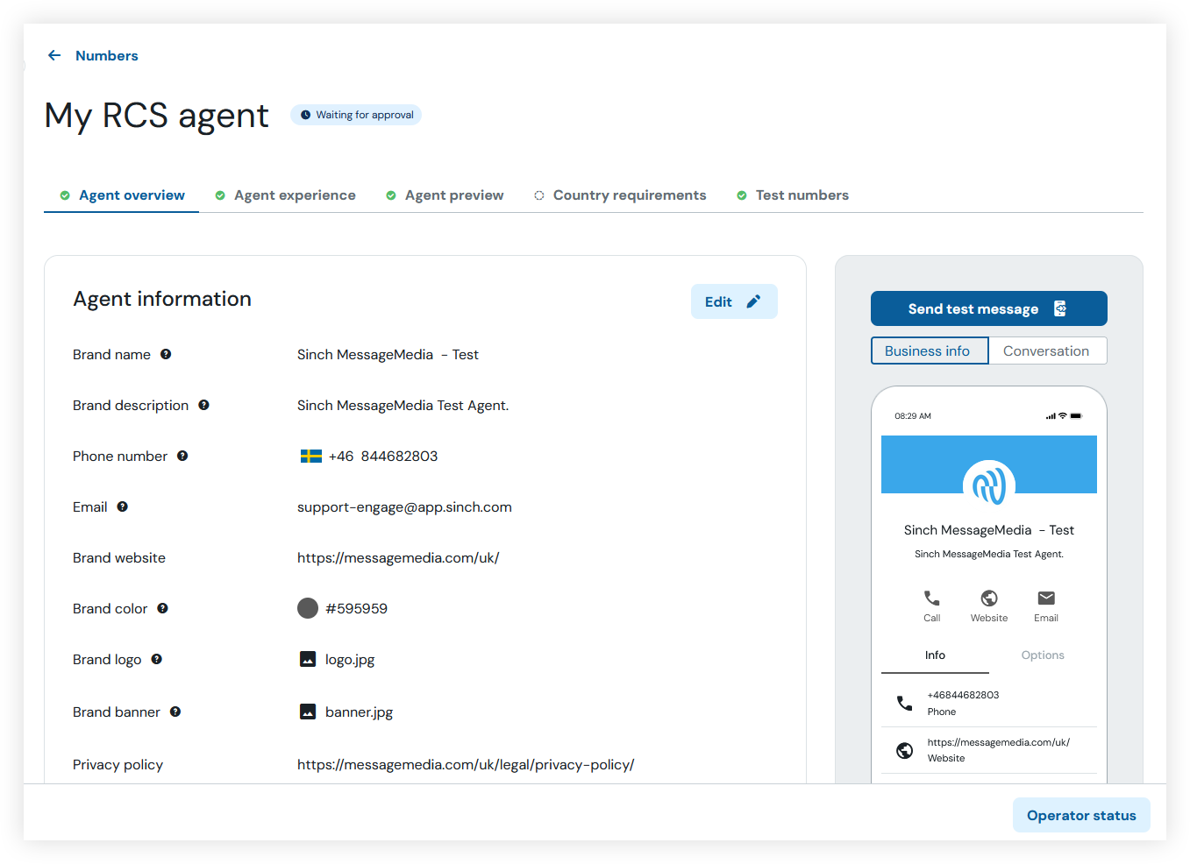Click the help icon beside Email
1190x864 pixels.
123,506
